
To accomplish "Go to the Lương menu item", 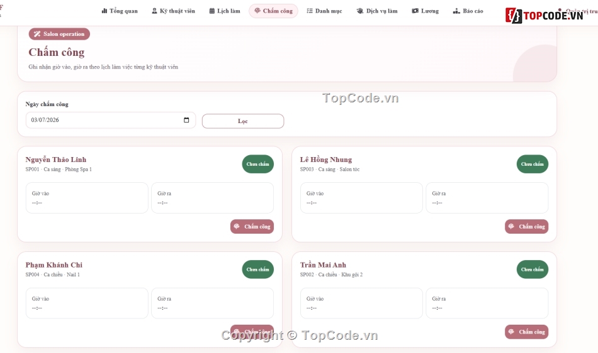I will pos(426,11).
